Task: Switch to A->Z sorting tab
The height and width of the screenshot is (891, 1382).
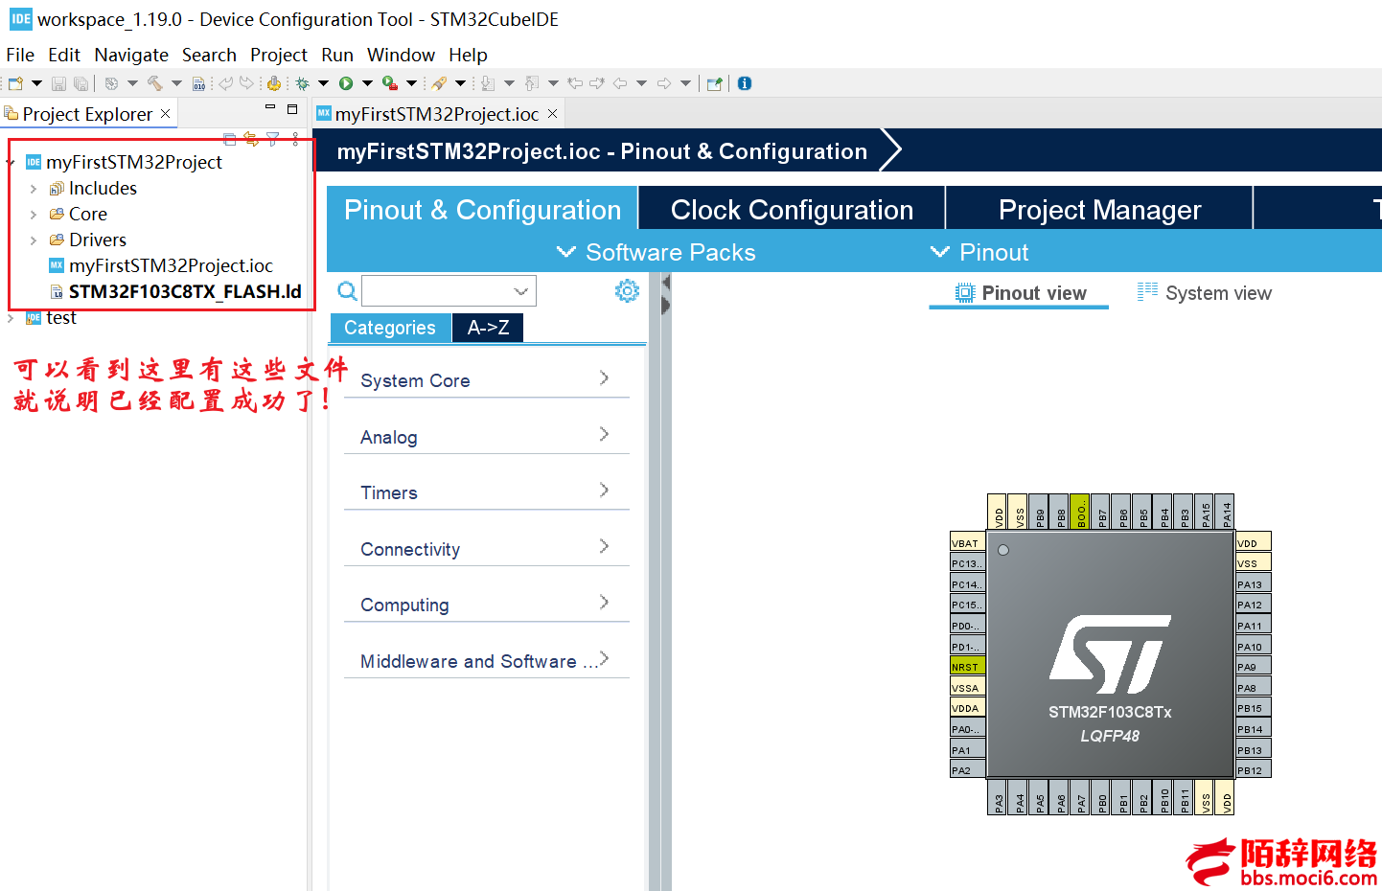Action: click(x=488, y=328)
